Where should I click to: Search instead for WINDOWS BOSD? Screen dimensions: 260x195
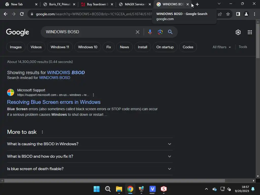click(55, 78)
